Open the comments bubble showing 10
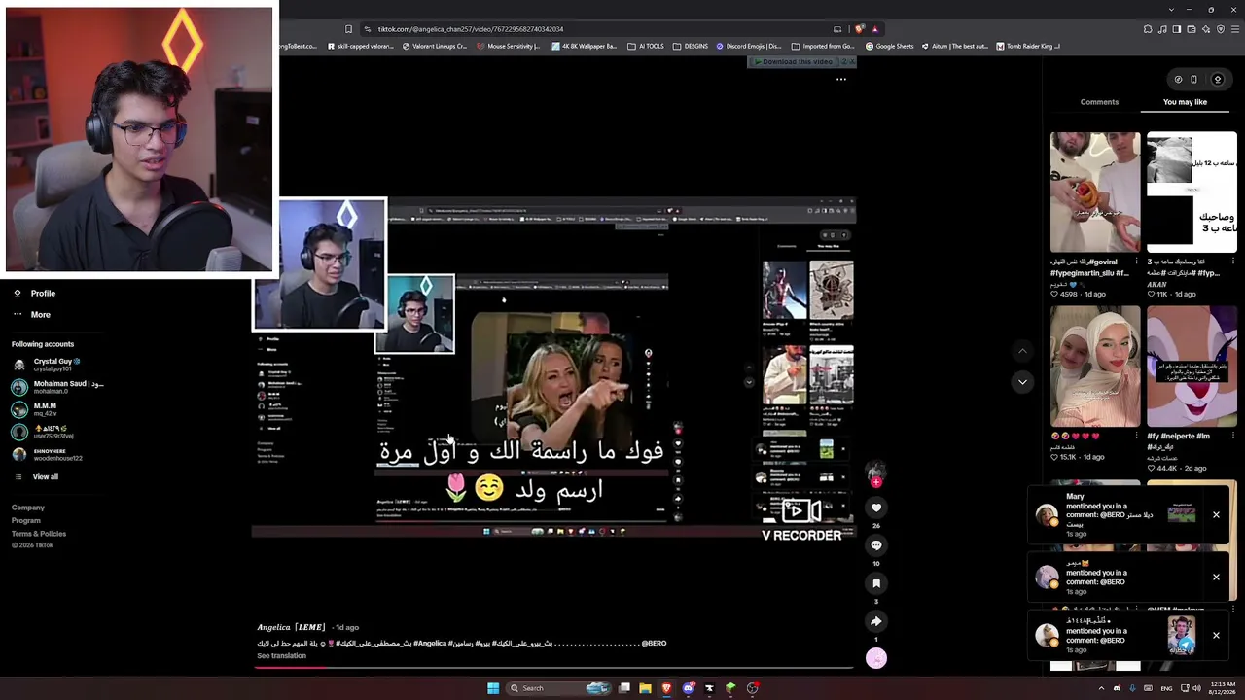 (x=876, y=545)
